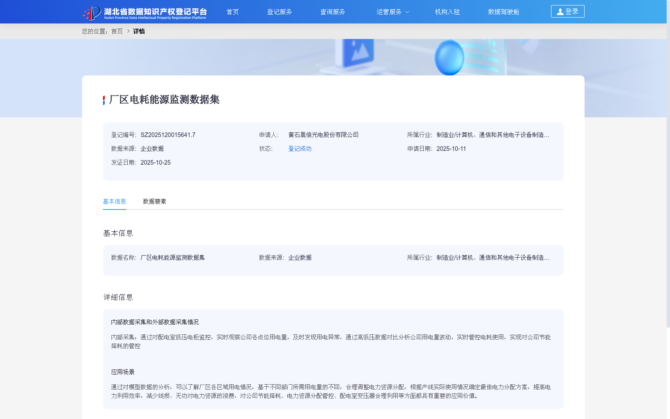Click the breadcrumb chevron separator

[128, 31]
